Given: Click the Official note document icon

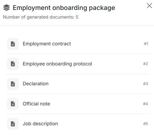Looking at the screenshot, I should pyautogui.click(x=13, y=104).
